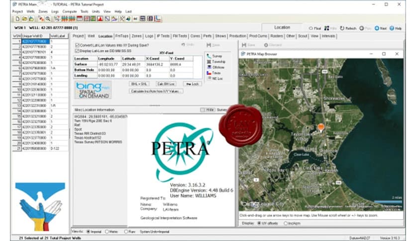This screenshot has height=241, width=416.
Task: Click the BHL = SHL button
Action: (x=139, y=84)
